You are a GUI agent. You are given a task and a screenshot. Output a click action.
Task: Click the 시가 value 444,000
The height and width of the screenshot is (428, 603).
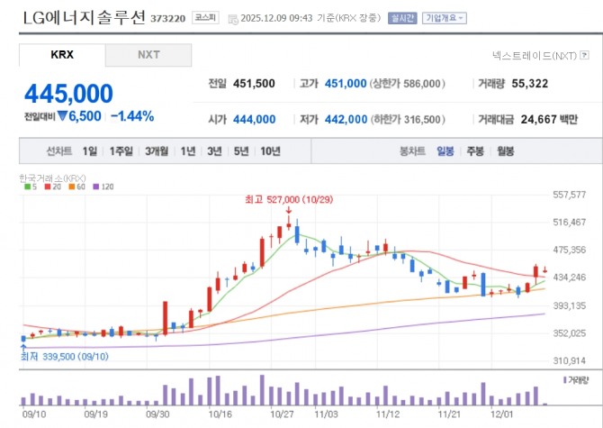coord(254,119)
